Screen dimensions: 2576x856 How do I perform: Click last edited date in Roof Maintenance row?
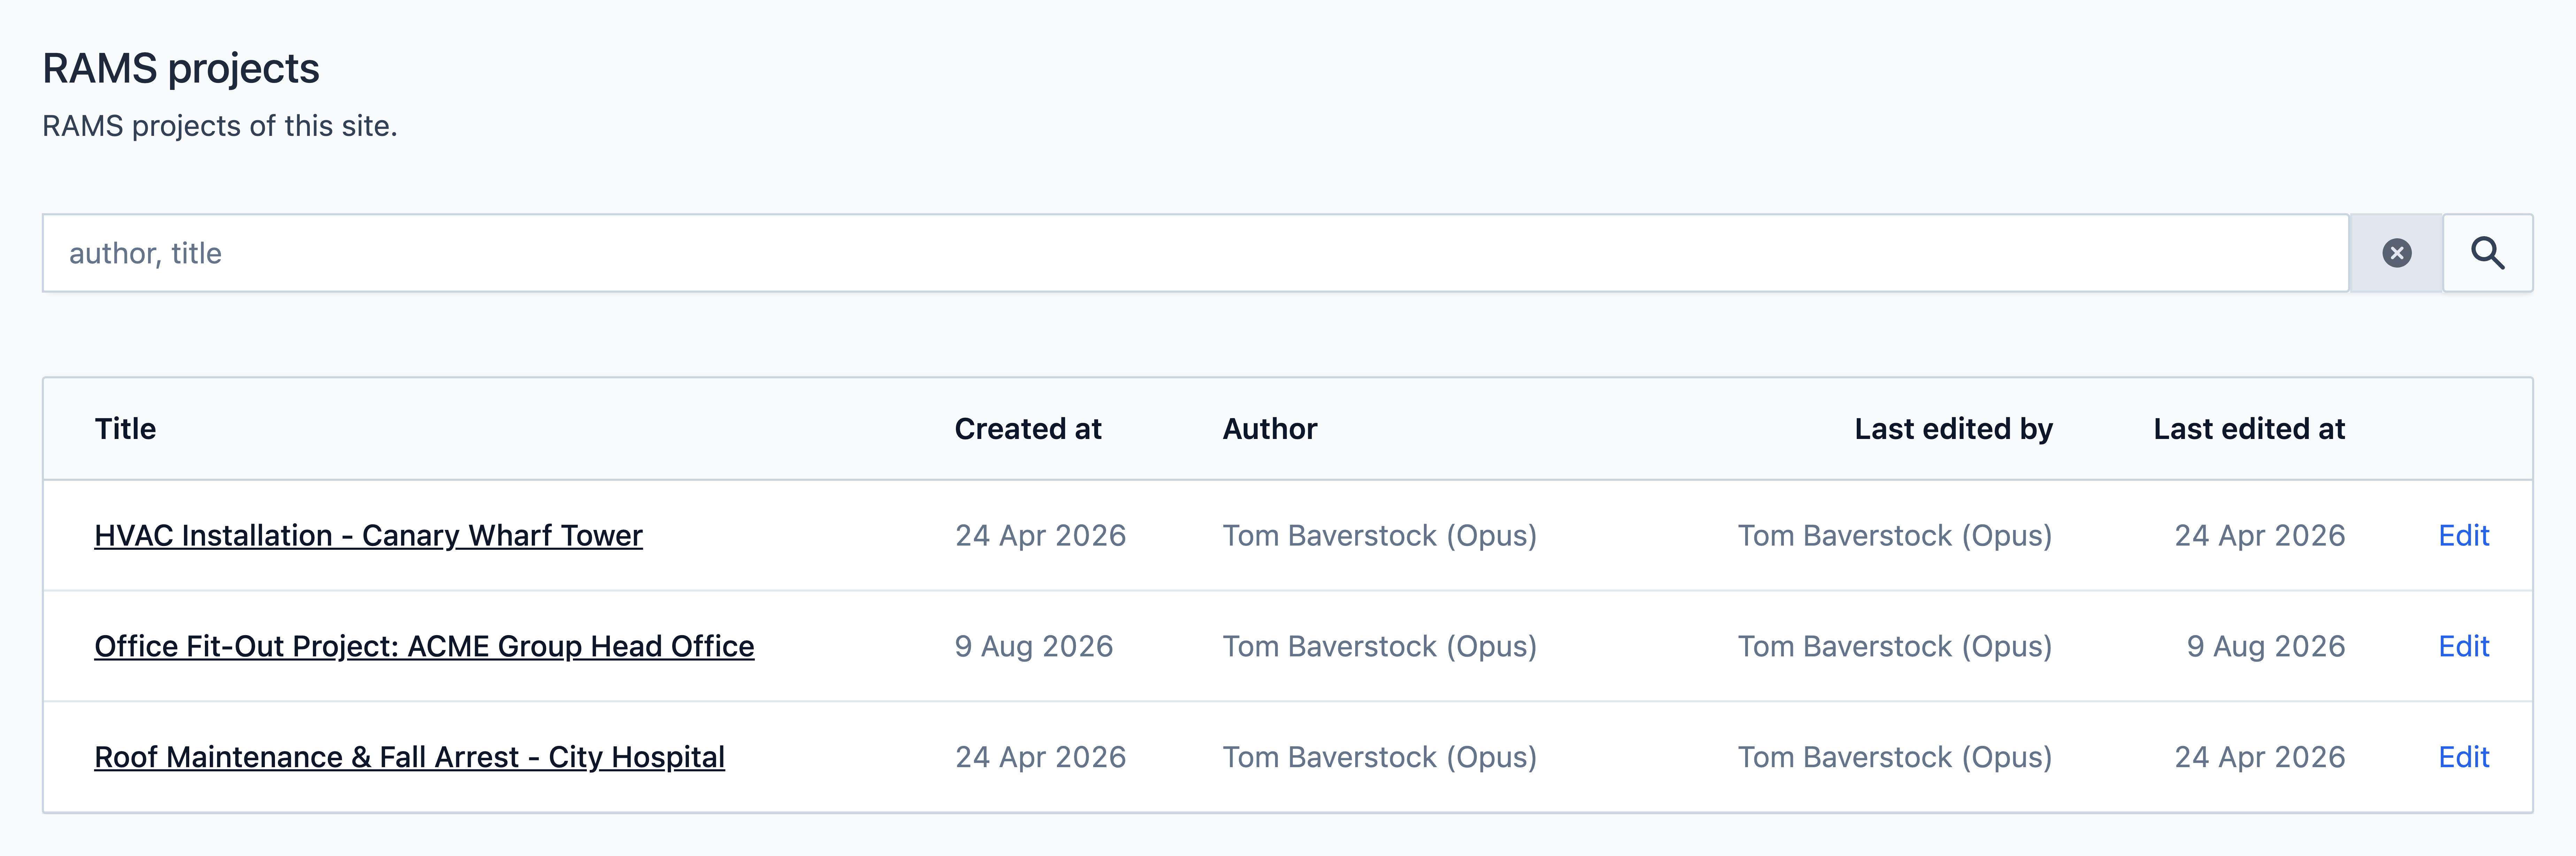(2260, 758)
